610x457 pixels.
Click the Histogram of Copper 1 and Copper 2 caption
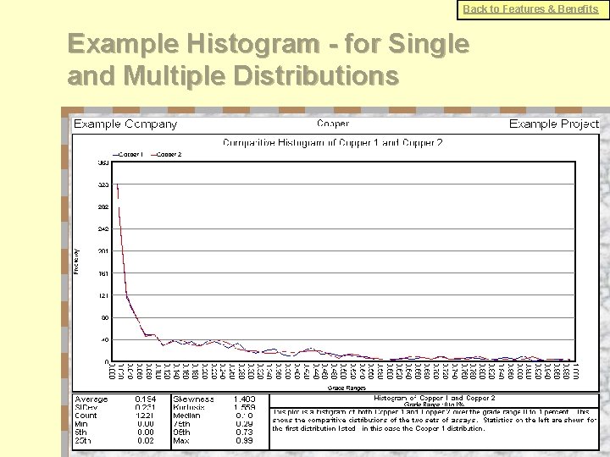(x=434, y=398)
